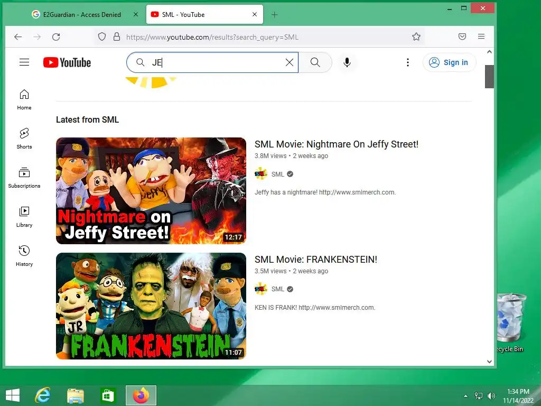Click Firefox taskbar button

141,395
